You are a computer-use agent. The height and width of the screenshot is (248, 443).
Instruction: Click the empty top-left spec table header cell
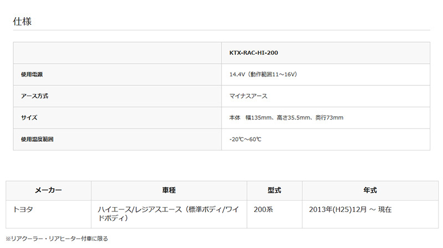coord(117,53)
